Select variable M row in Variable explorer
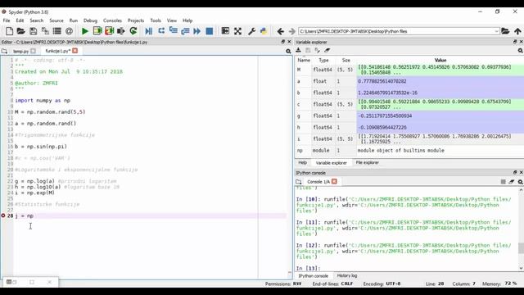The height and width of the screenshot is (295, 524). pos(409,70)
